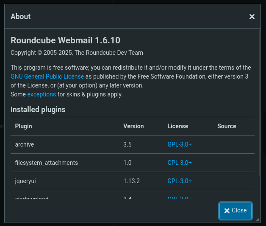The height and width of the screenshot is (226, 266).
Task: Open the GPL-3.0+ license for archive plugin
Action: click(x=180, y=144)
